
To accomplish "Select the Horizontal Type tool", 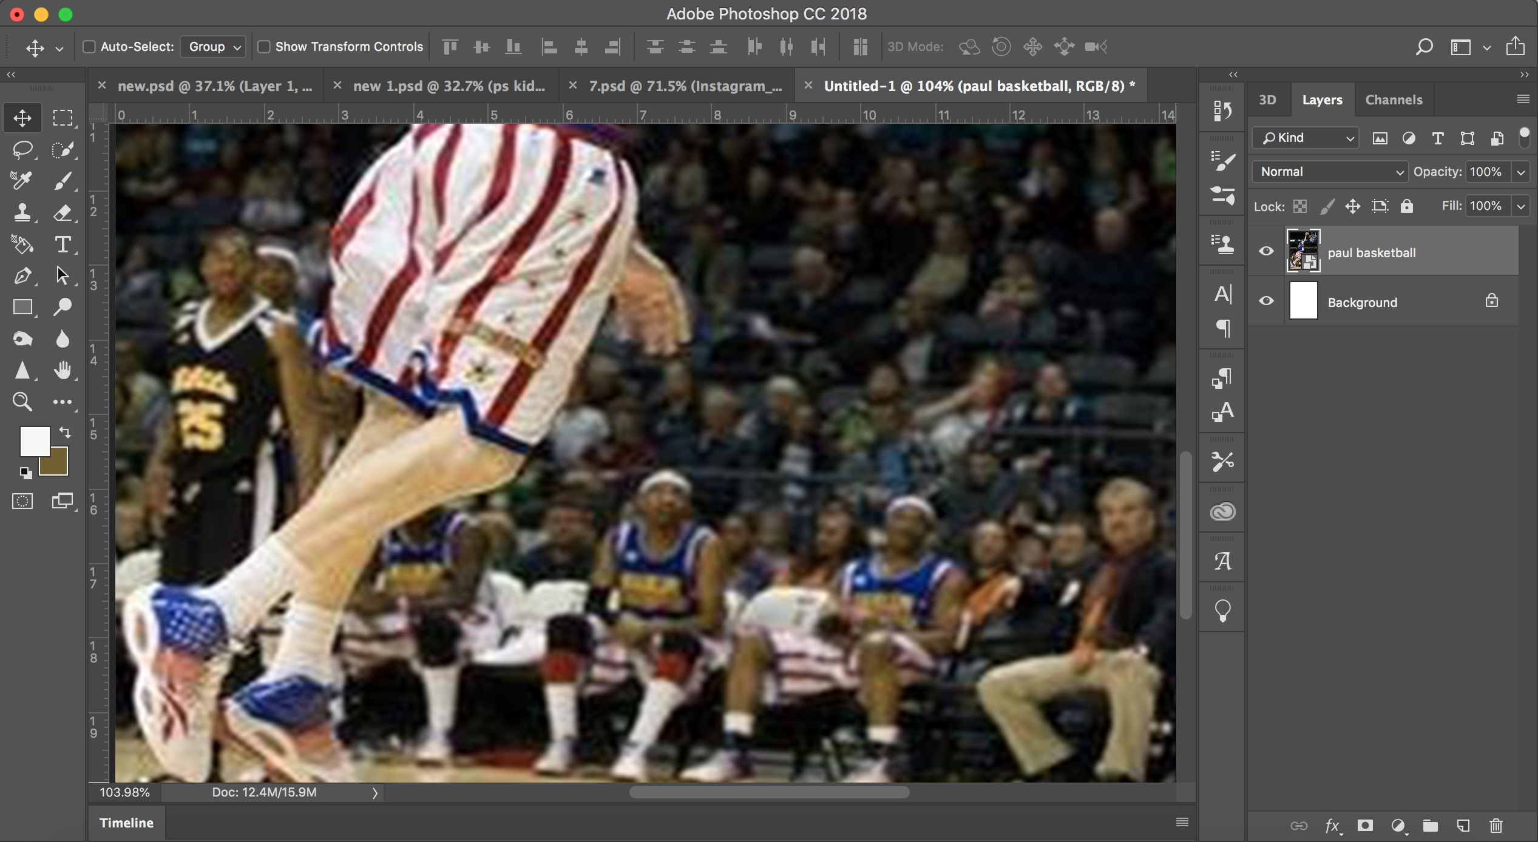I will coord(63,244).
